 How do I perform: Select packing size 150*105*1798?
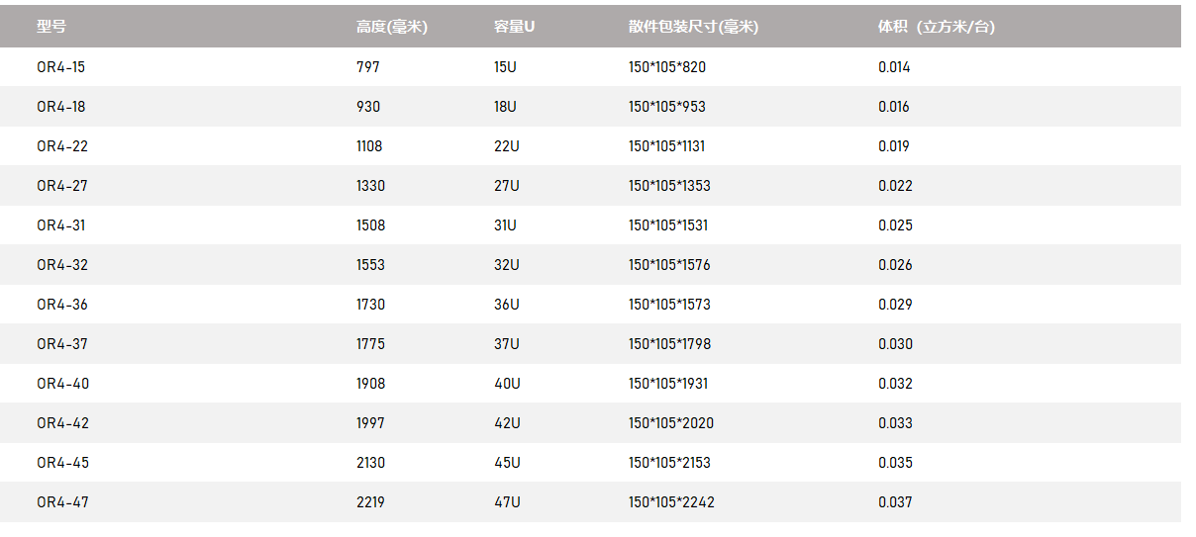(x=669, y=344)
